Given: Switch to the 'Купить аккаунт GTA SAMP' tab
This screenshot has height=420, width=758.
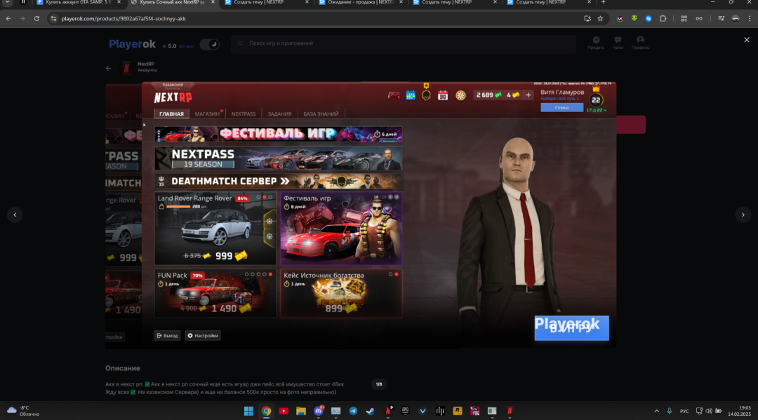Looking at the screenshot, I should coord(79,2).
